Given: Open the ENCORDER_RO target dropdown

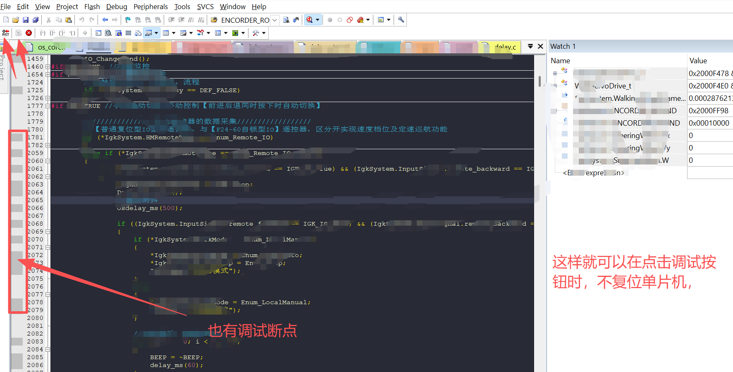Looking at the screenshot, I should coord(274,20).
